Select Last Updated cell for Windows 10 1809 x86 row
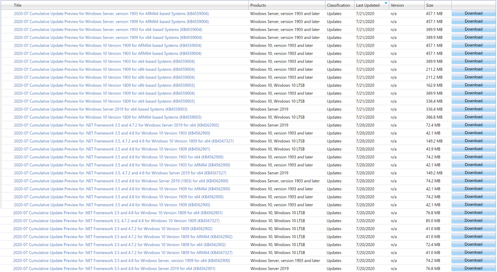The height and width of the screenshot is (272, 497). coord(365,85)
